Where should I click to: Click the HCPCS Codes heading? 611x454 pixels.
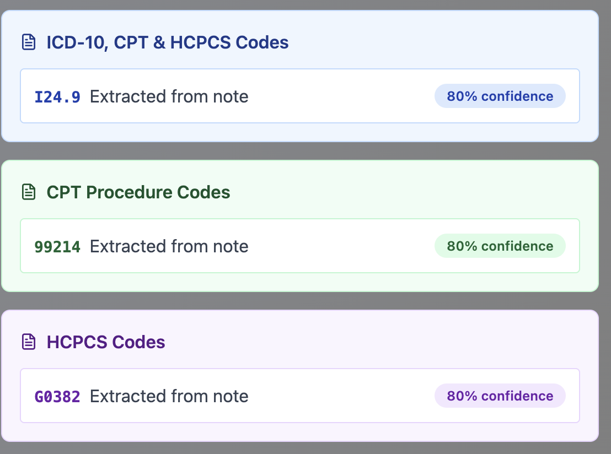105,342
